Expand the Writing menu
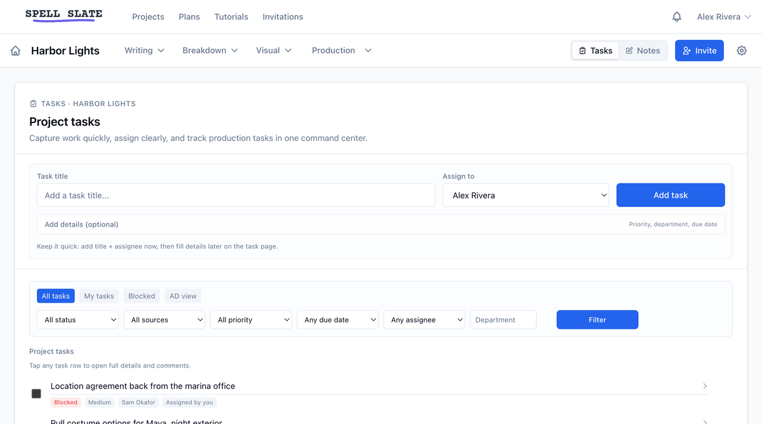The image size is (762, 424). click(x=144, y=51)
